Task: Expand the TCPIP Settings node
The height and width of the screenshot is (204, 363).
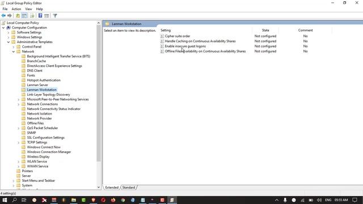Action: (19, 142)
